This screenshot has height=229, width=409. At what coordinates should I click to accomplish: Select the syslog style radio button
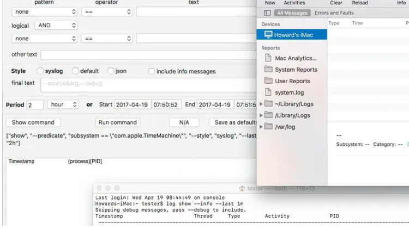[40, 71]
